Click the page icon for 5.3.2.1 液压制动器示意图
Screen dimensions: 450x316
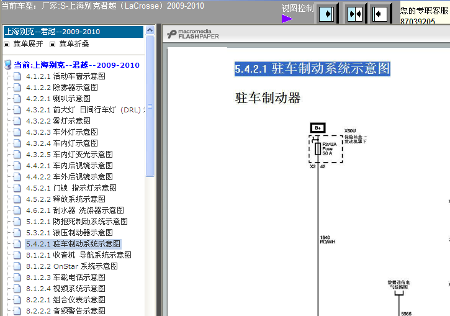[17, 233]
